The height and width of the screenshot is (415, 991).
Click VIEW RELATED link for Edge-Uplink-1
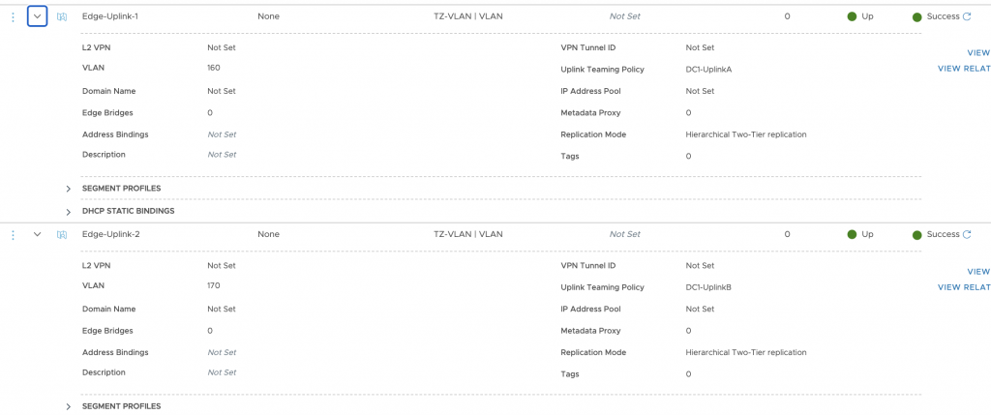(x=964, y=69)
